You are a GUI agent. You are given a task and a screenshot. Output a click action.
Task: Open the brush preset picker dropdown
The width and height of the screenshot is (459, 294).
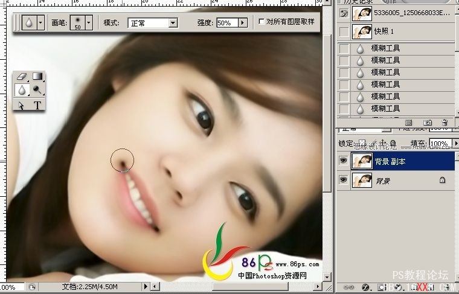pyautogui.click(x=89, y=23)
